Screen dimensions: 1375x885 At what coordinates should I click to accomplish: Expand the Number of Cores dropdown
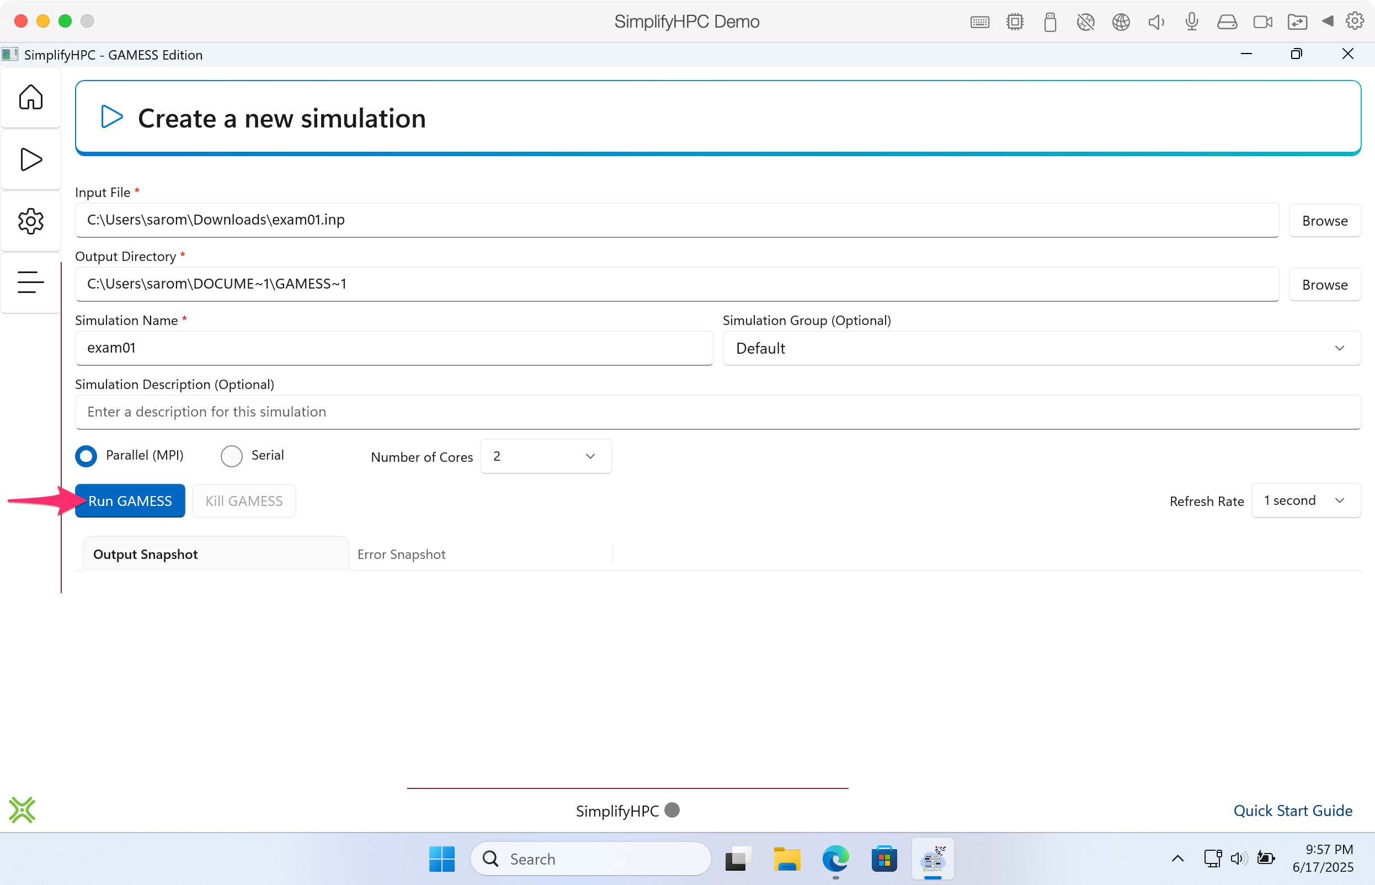click(x=545, y=456)
